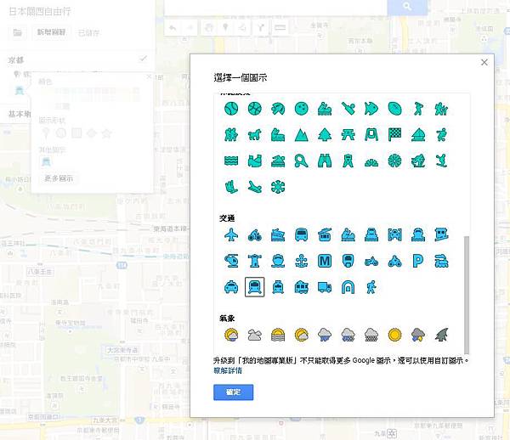Viewport: 510px width, 440px height.
Task: Click the icon list vertical scrollbar
Action: click(x=467, y=295)
